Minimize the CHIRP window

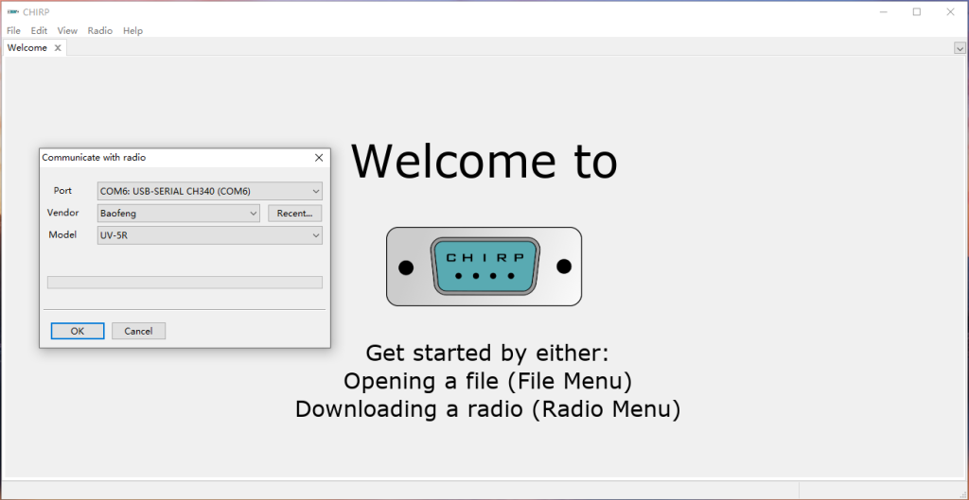(882, 12)
